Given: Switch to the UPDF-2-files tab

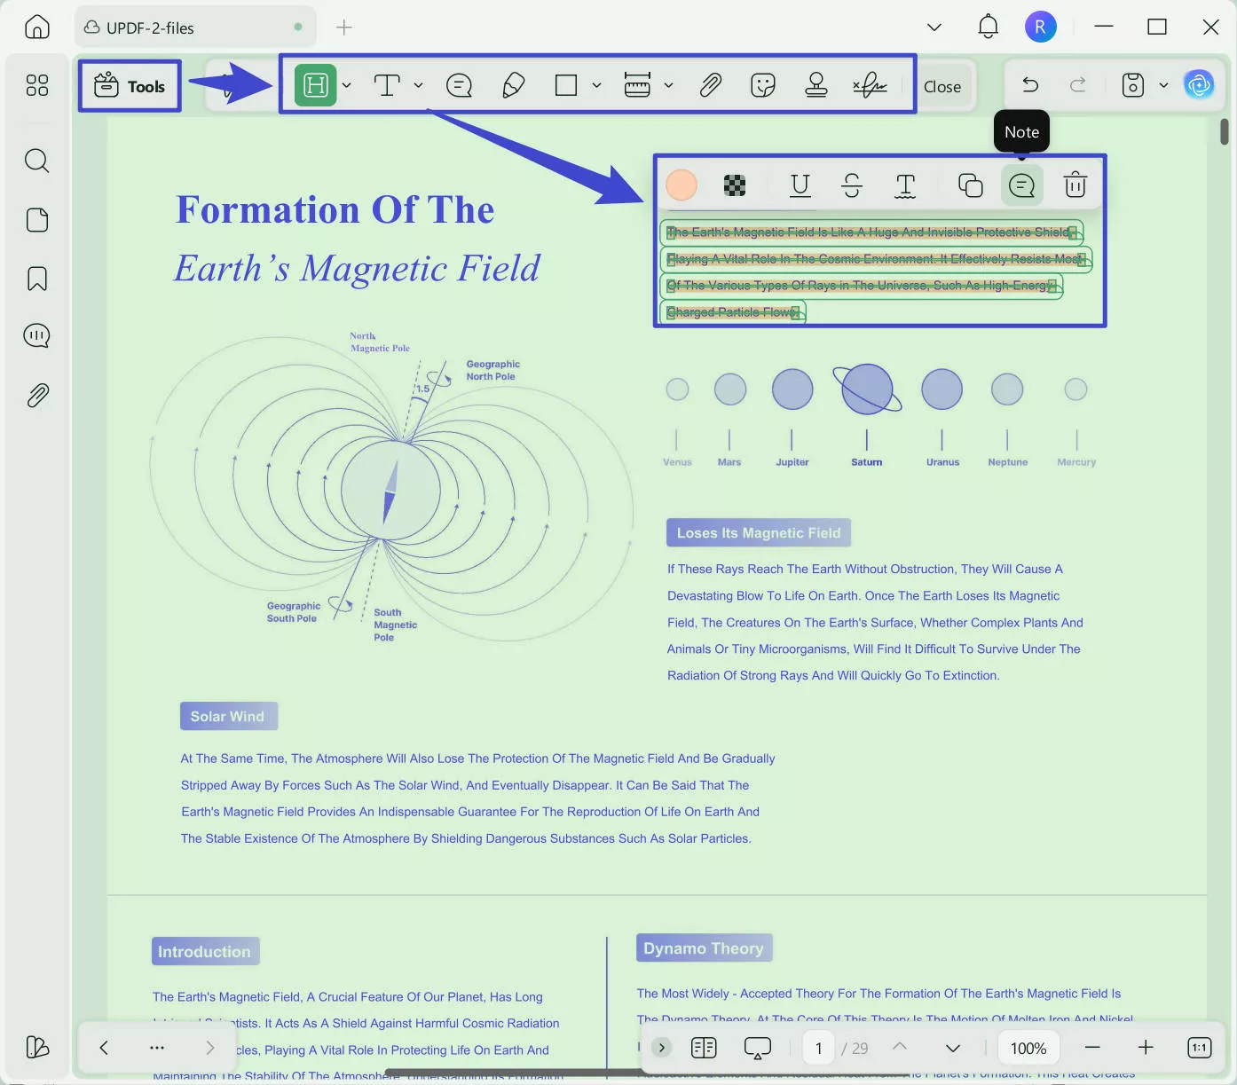Looking at the screenshot, I should tap(151, 28).
